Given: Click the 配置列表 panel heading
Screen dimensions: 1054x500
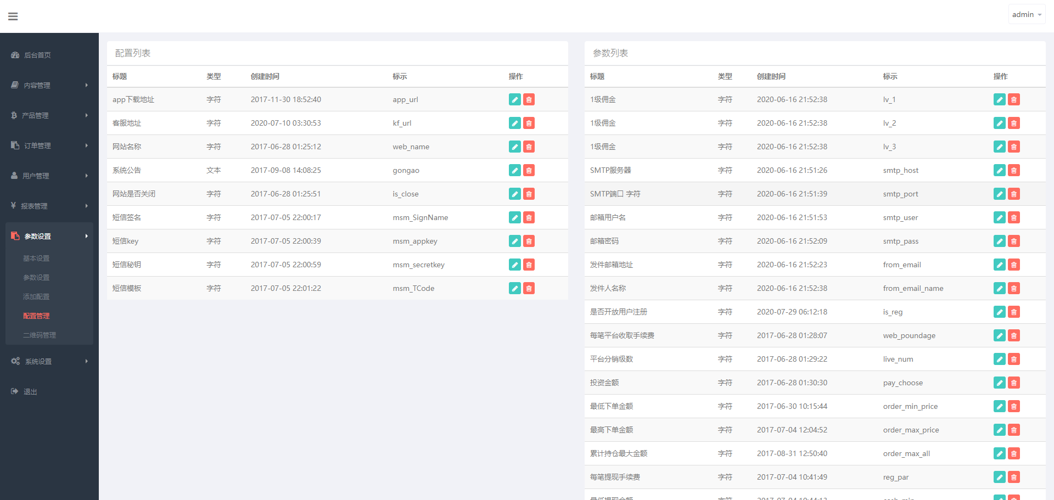Looking at the screenshot, I should tap(133, 53).
